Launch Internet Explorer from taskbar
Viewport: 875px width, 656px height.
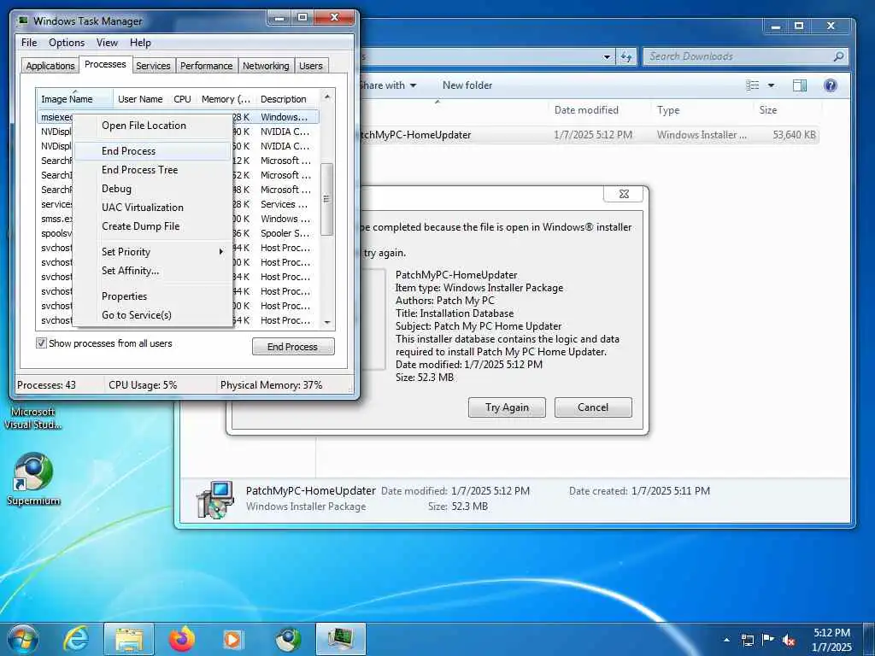(x=76, y=639)
